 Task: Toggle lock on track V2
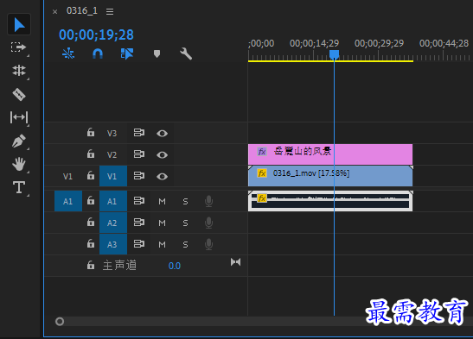91,154
